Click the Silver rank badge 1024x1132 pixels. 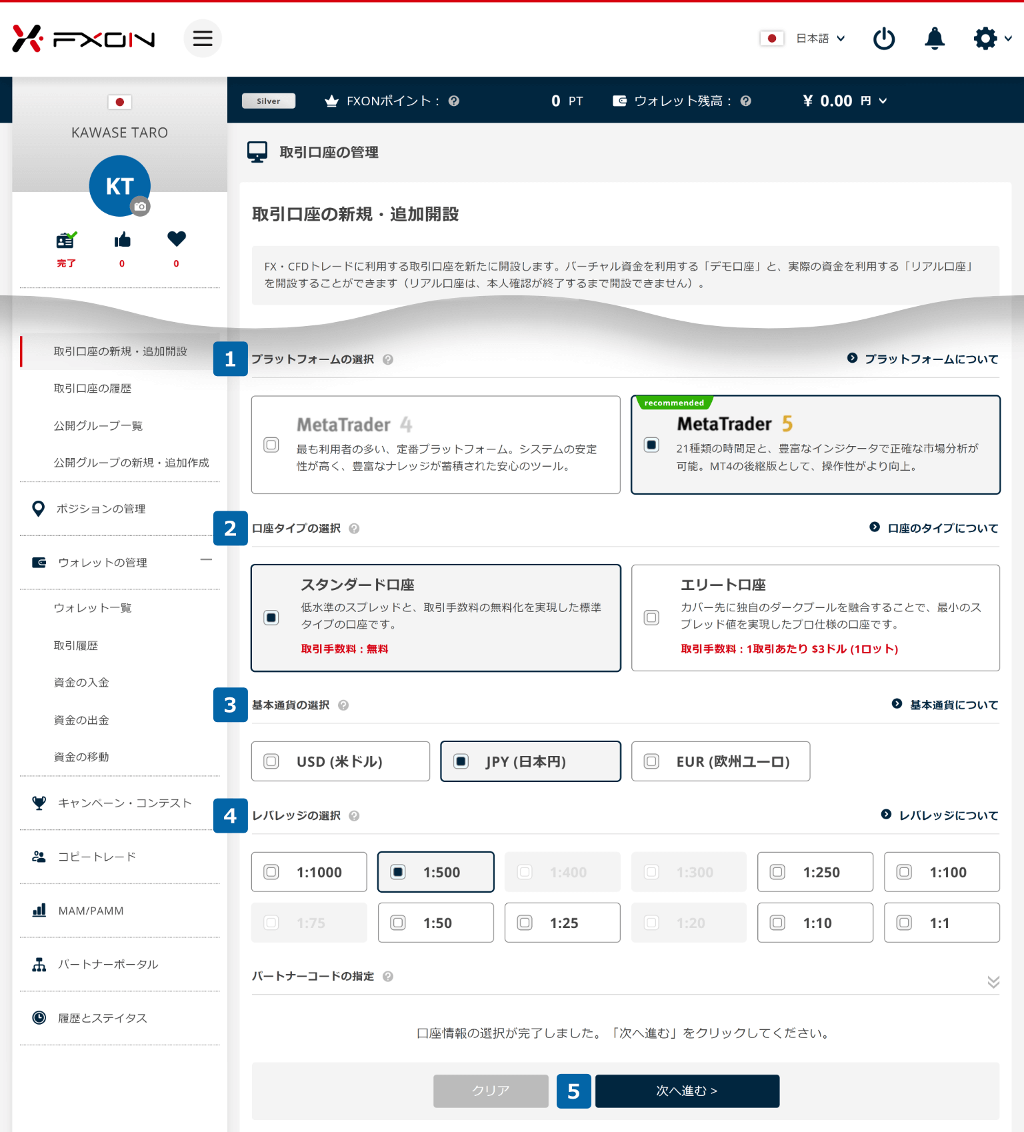coord(269,101)
